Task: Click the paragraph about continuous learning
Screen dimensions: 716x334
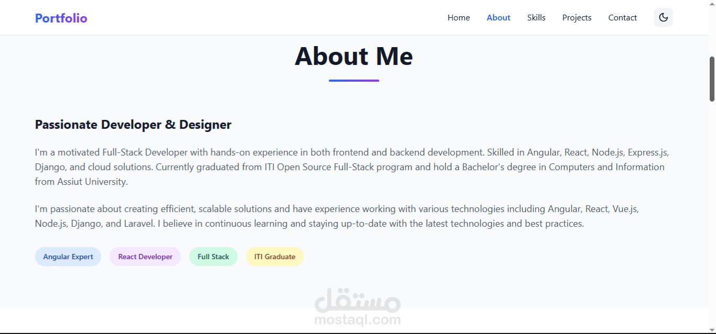Action: pyautogui.click(x=337, y=216)
